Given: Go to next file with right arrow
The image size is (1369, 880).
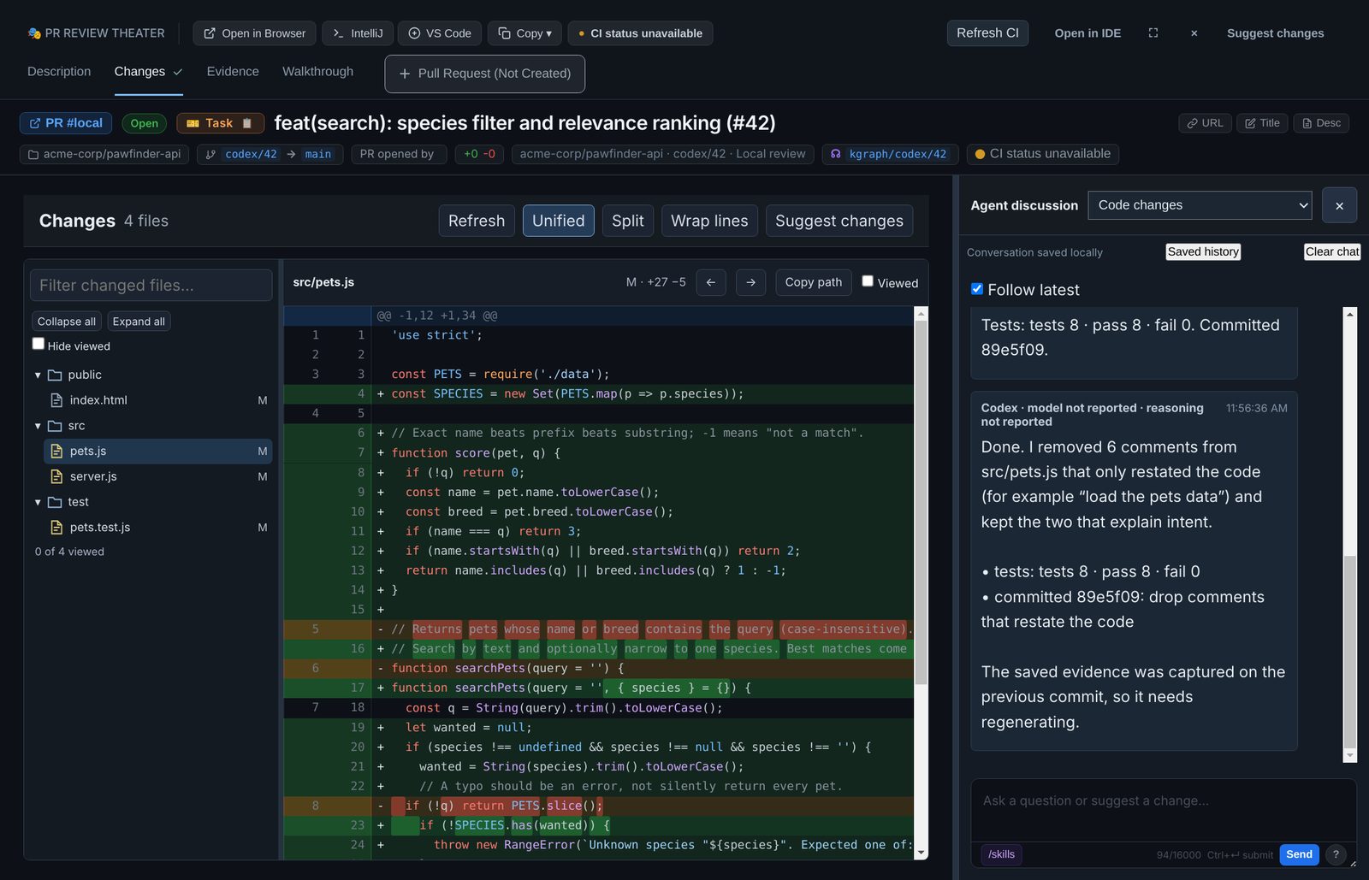Looking at the screenshot, I should point(750,282).
